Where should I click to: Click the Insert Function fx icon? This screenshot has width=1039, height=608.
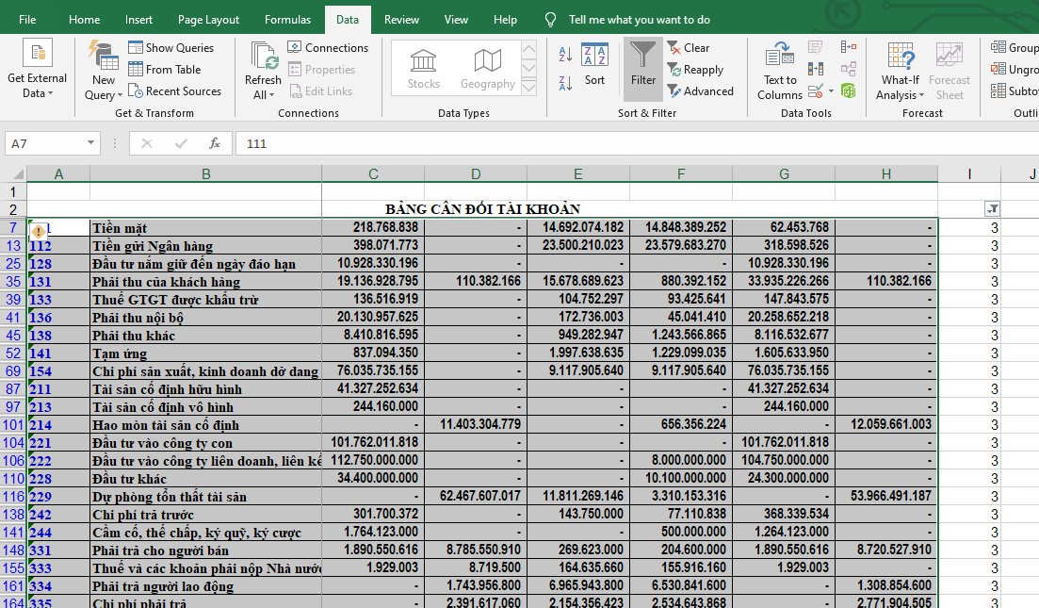tap(215, 143)
